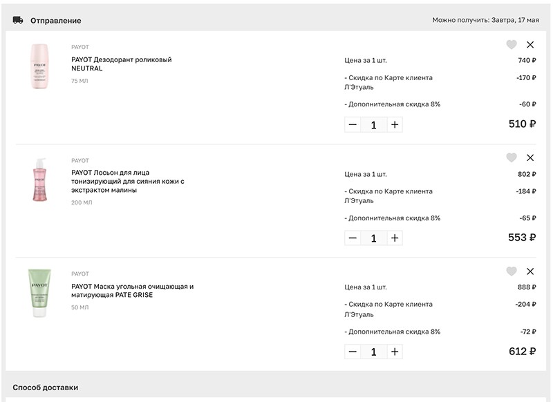The width and height of the screenshot is (553, 402).
Task: Remove PATE GRISE mask from cart
Action: [x=530, y=271]
